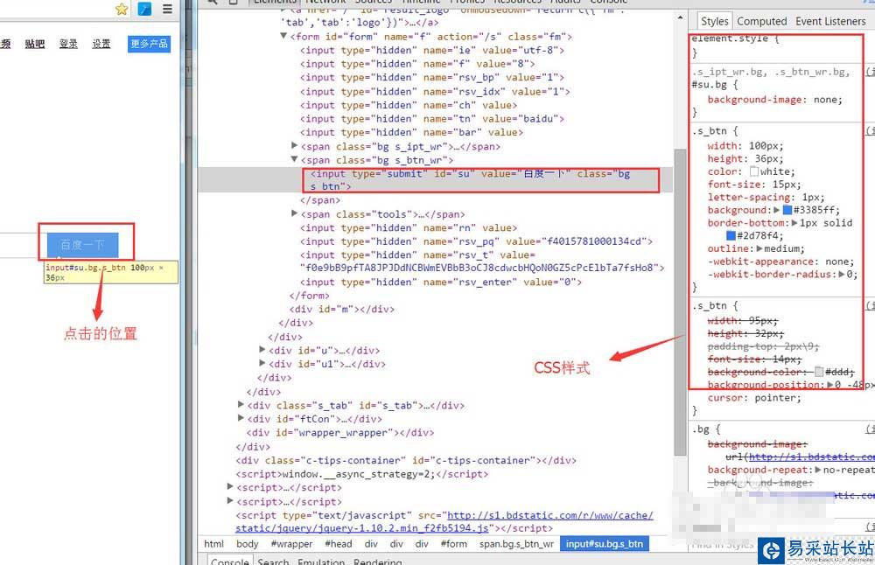This screenshot has width=875, height=565.
Task: Click the 设置 link on the Baidu page
Action: point(101,44)
